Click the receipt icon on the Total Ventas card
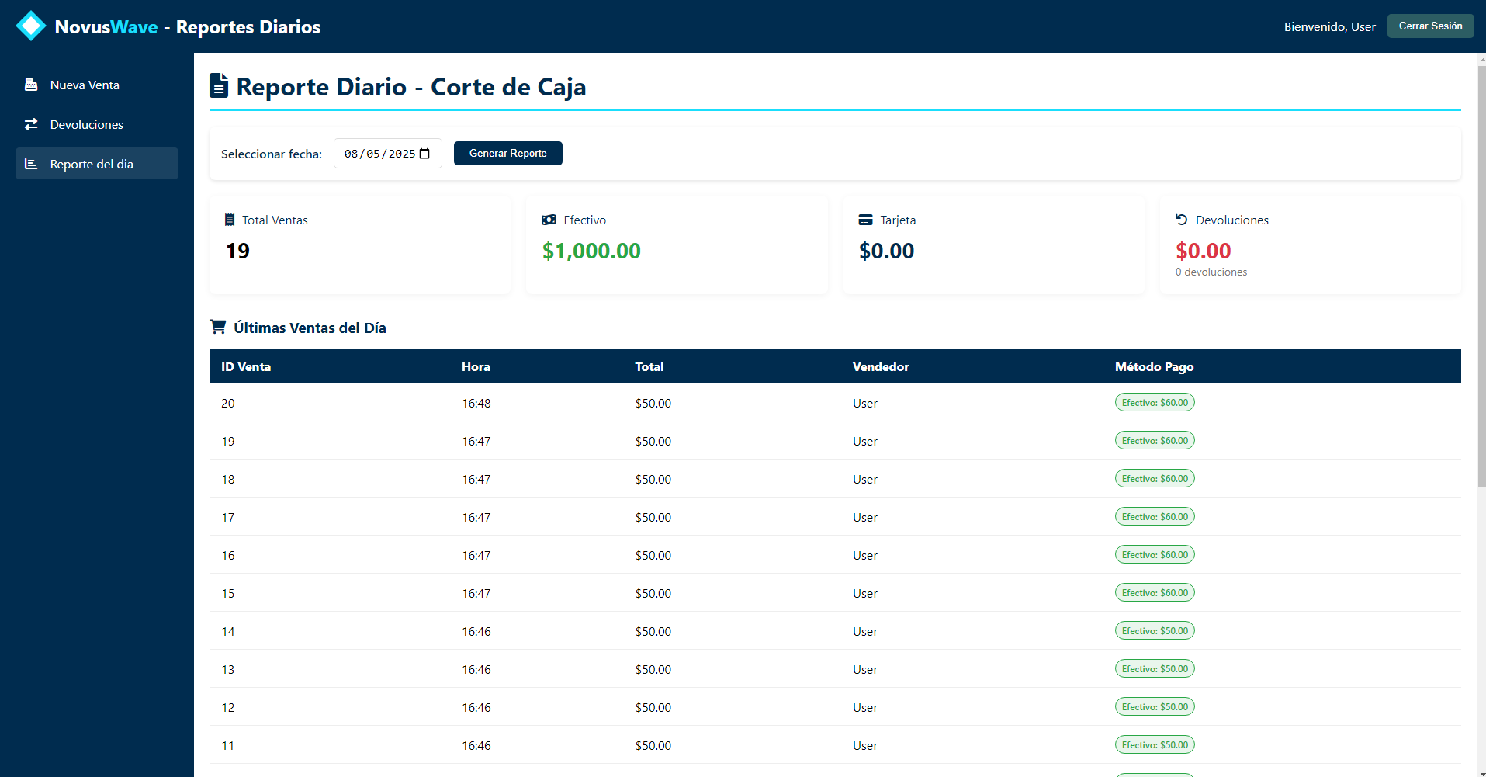The width and height of the screenshot is (1486, 777). [229, 220]
